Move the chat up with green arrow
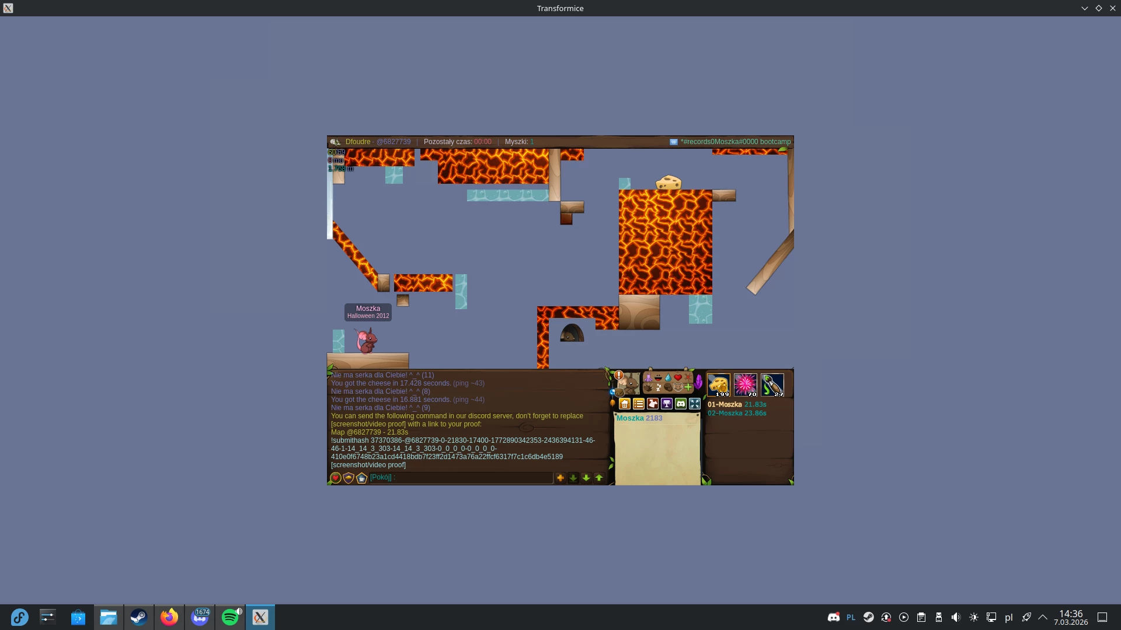1121x630 pixels. coord(599,478)
